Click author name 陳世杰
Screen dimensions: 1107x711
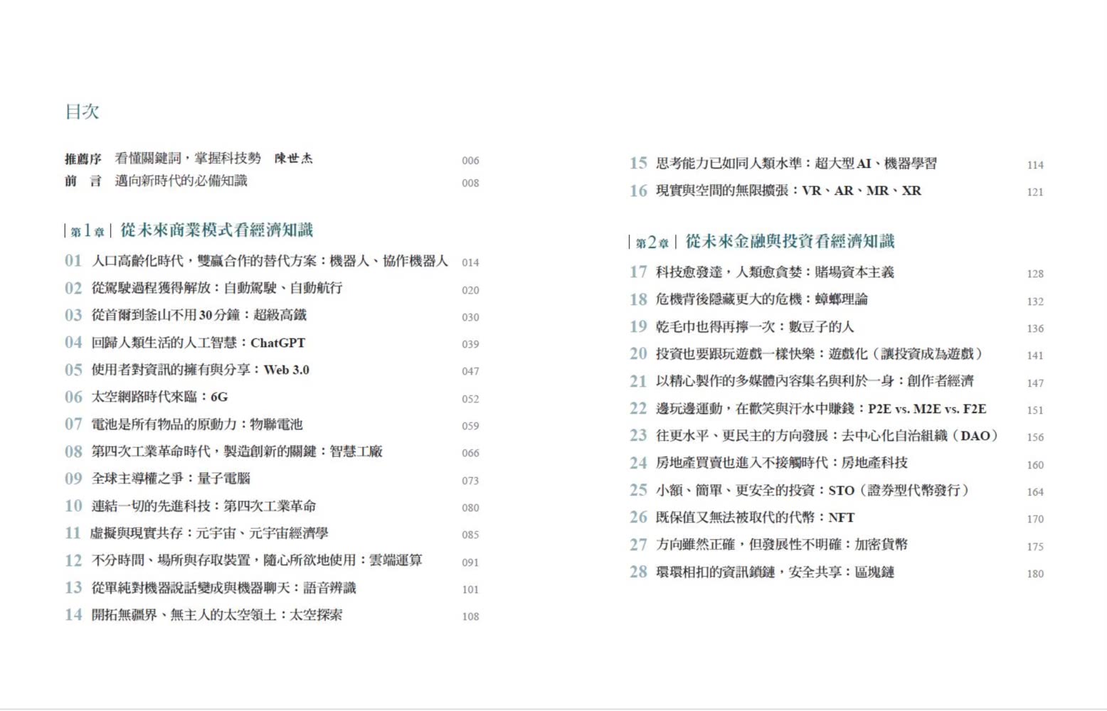(x=294, y=159)
